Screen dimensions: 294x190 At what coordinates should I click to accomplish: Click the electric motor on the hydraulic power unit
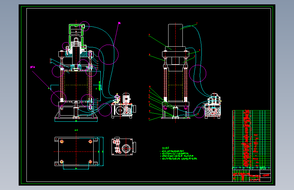tap(126, 98)
